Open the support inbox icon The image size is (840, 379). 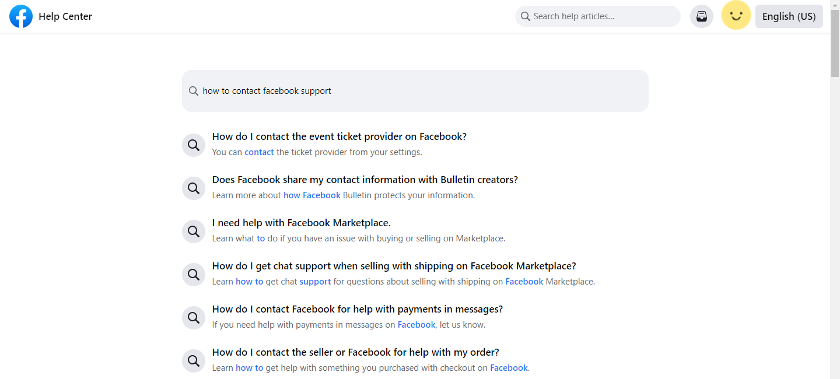click(x=701, y=16)
